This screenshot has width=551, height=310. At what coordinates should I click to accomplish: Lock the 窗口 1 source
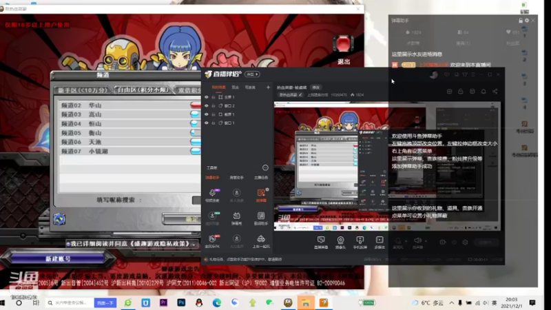coord(214,123)
